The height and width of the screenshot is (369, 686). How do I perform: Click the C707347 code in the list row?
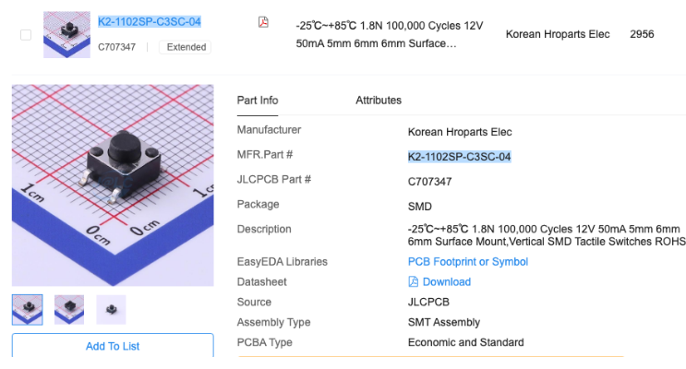click(x=117, y=47)
